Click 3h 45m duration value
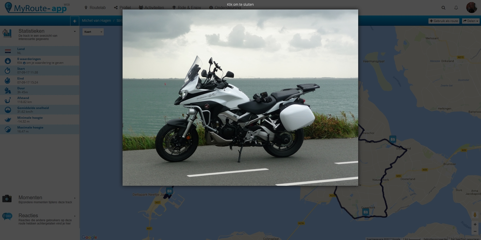 [x=23, y=92]
